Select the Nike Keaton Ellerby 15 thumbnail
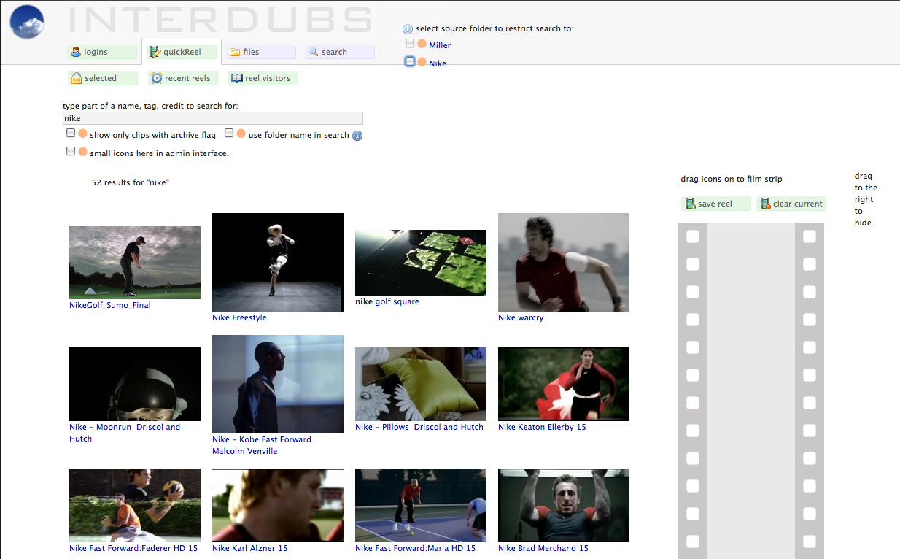This screenshot has width=900, height=559. pos(564,384)
